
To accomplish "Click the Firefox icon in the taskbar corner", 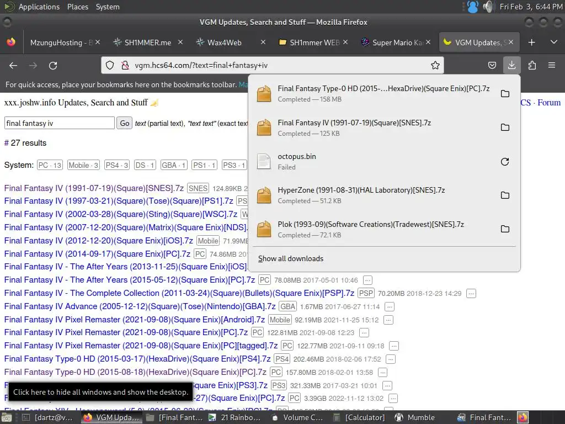I will pos(523,417).
